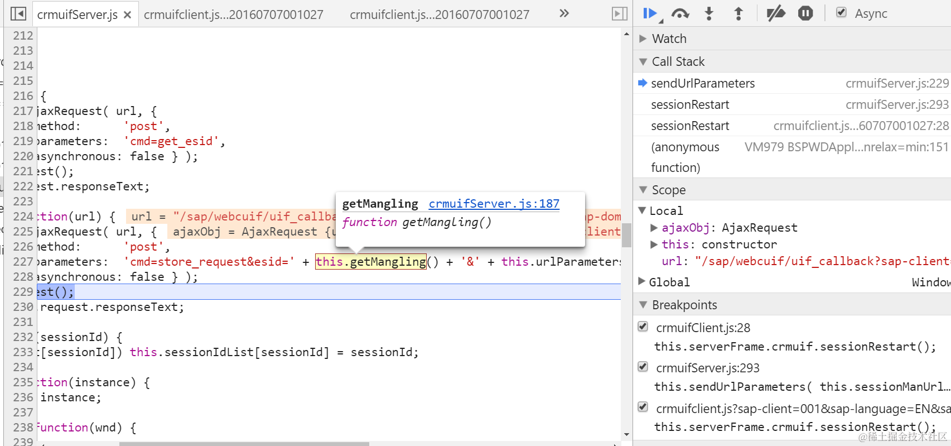Toggle the debugger sidebar pane icon
Screen dimensions: 951x446
coord(620,13)
